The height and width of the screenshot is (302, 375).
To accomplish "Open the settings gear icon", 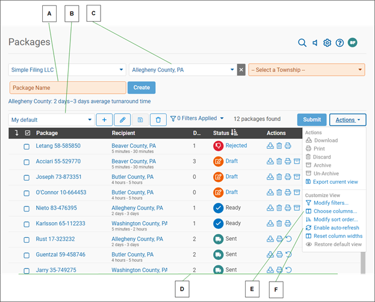I will (x=327, y=43).
